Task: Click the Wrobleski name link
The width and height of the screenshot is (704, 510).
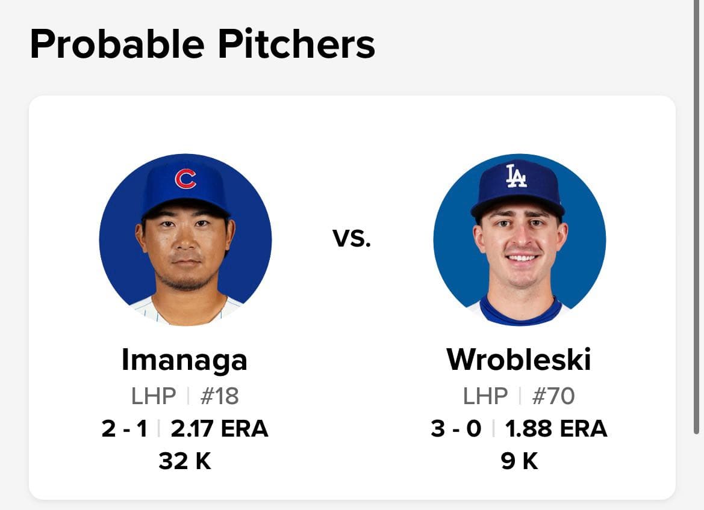Action: pos(519,359)
